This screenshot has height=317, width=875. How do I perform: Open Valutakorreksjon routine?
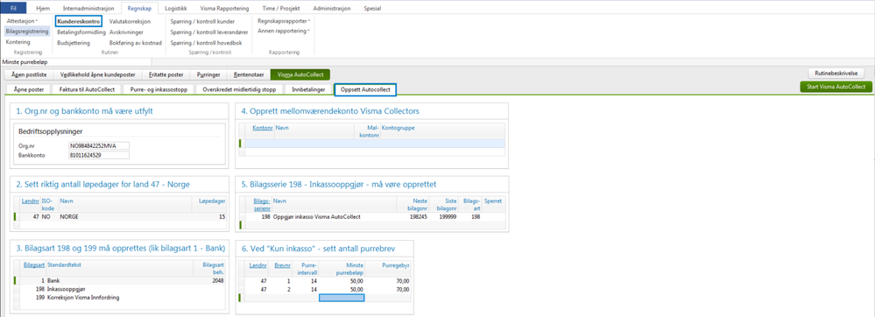[x=130, y=21]
